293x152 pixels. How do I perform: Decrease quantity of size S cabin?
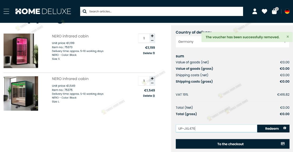click(152, 40)
